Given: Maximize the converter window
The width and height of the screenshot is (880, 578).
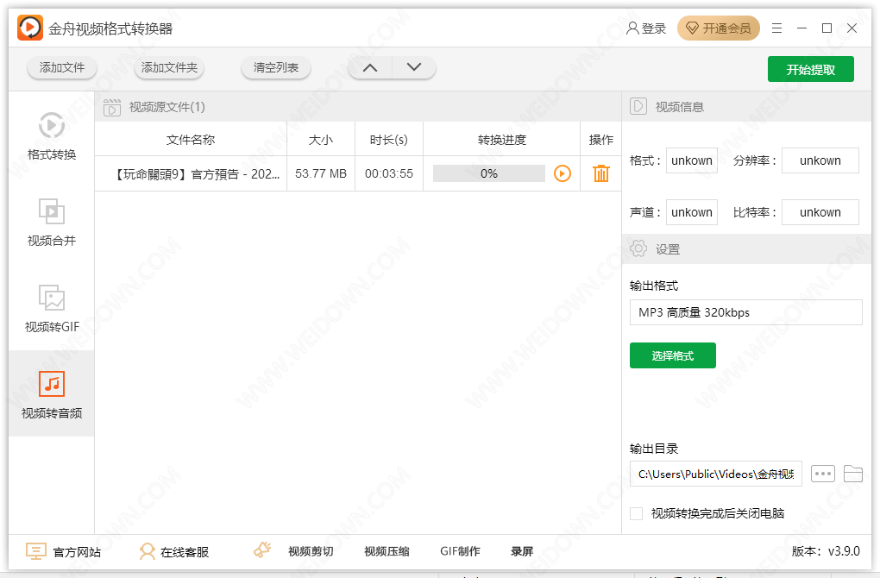Looking at the screenshot, I should (x=827, y=28).
